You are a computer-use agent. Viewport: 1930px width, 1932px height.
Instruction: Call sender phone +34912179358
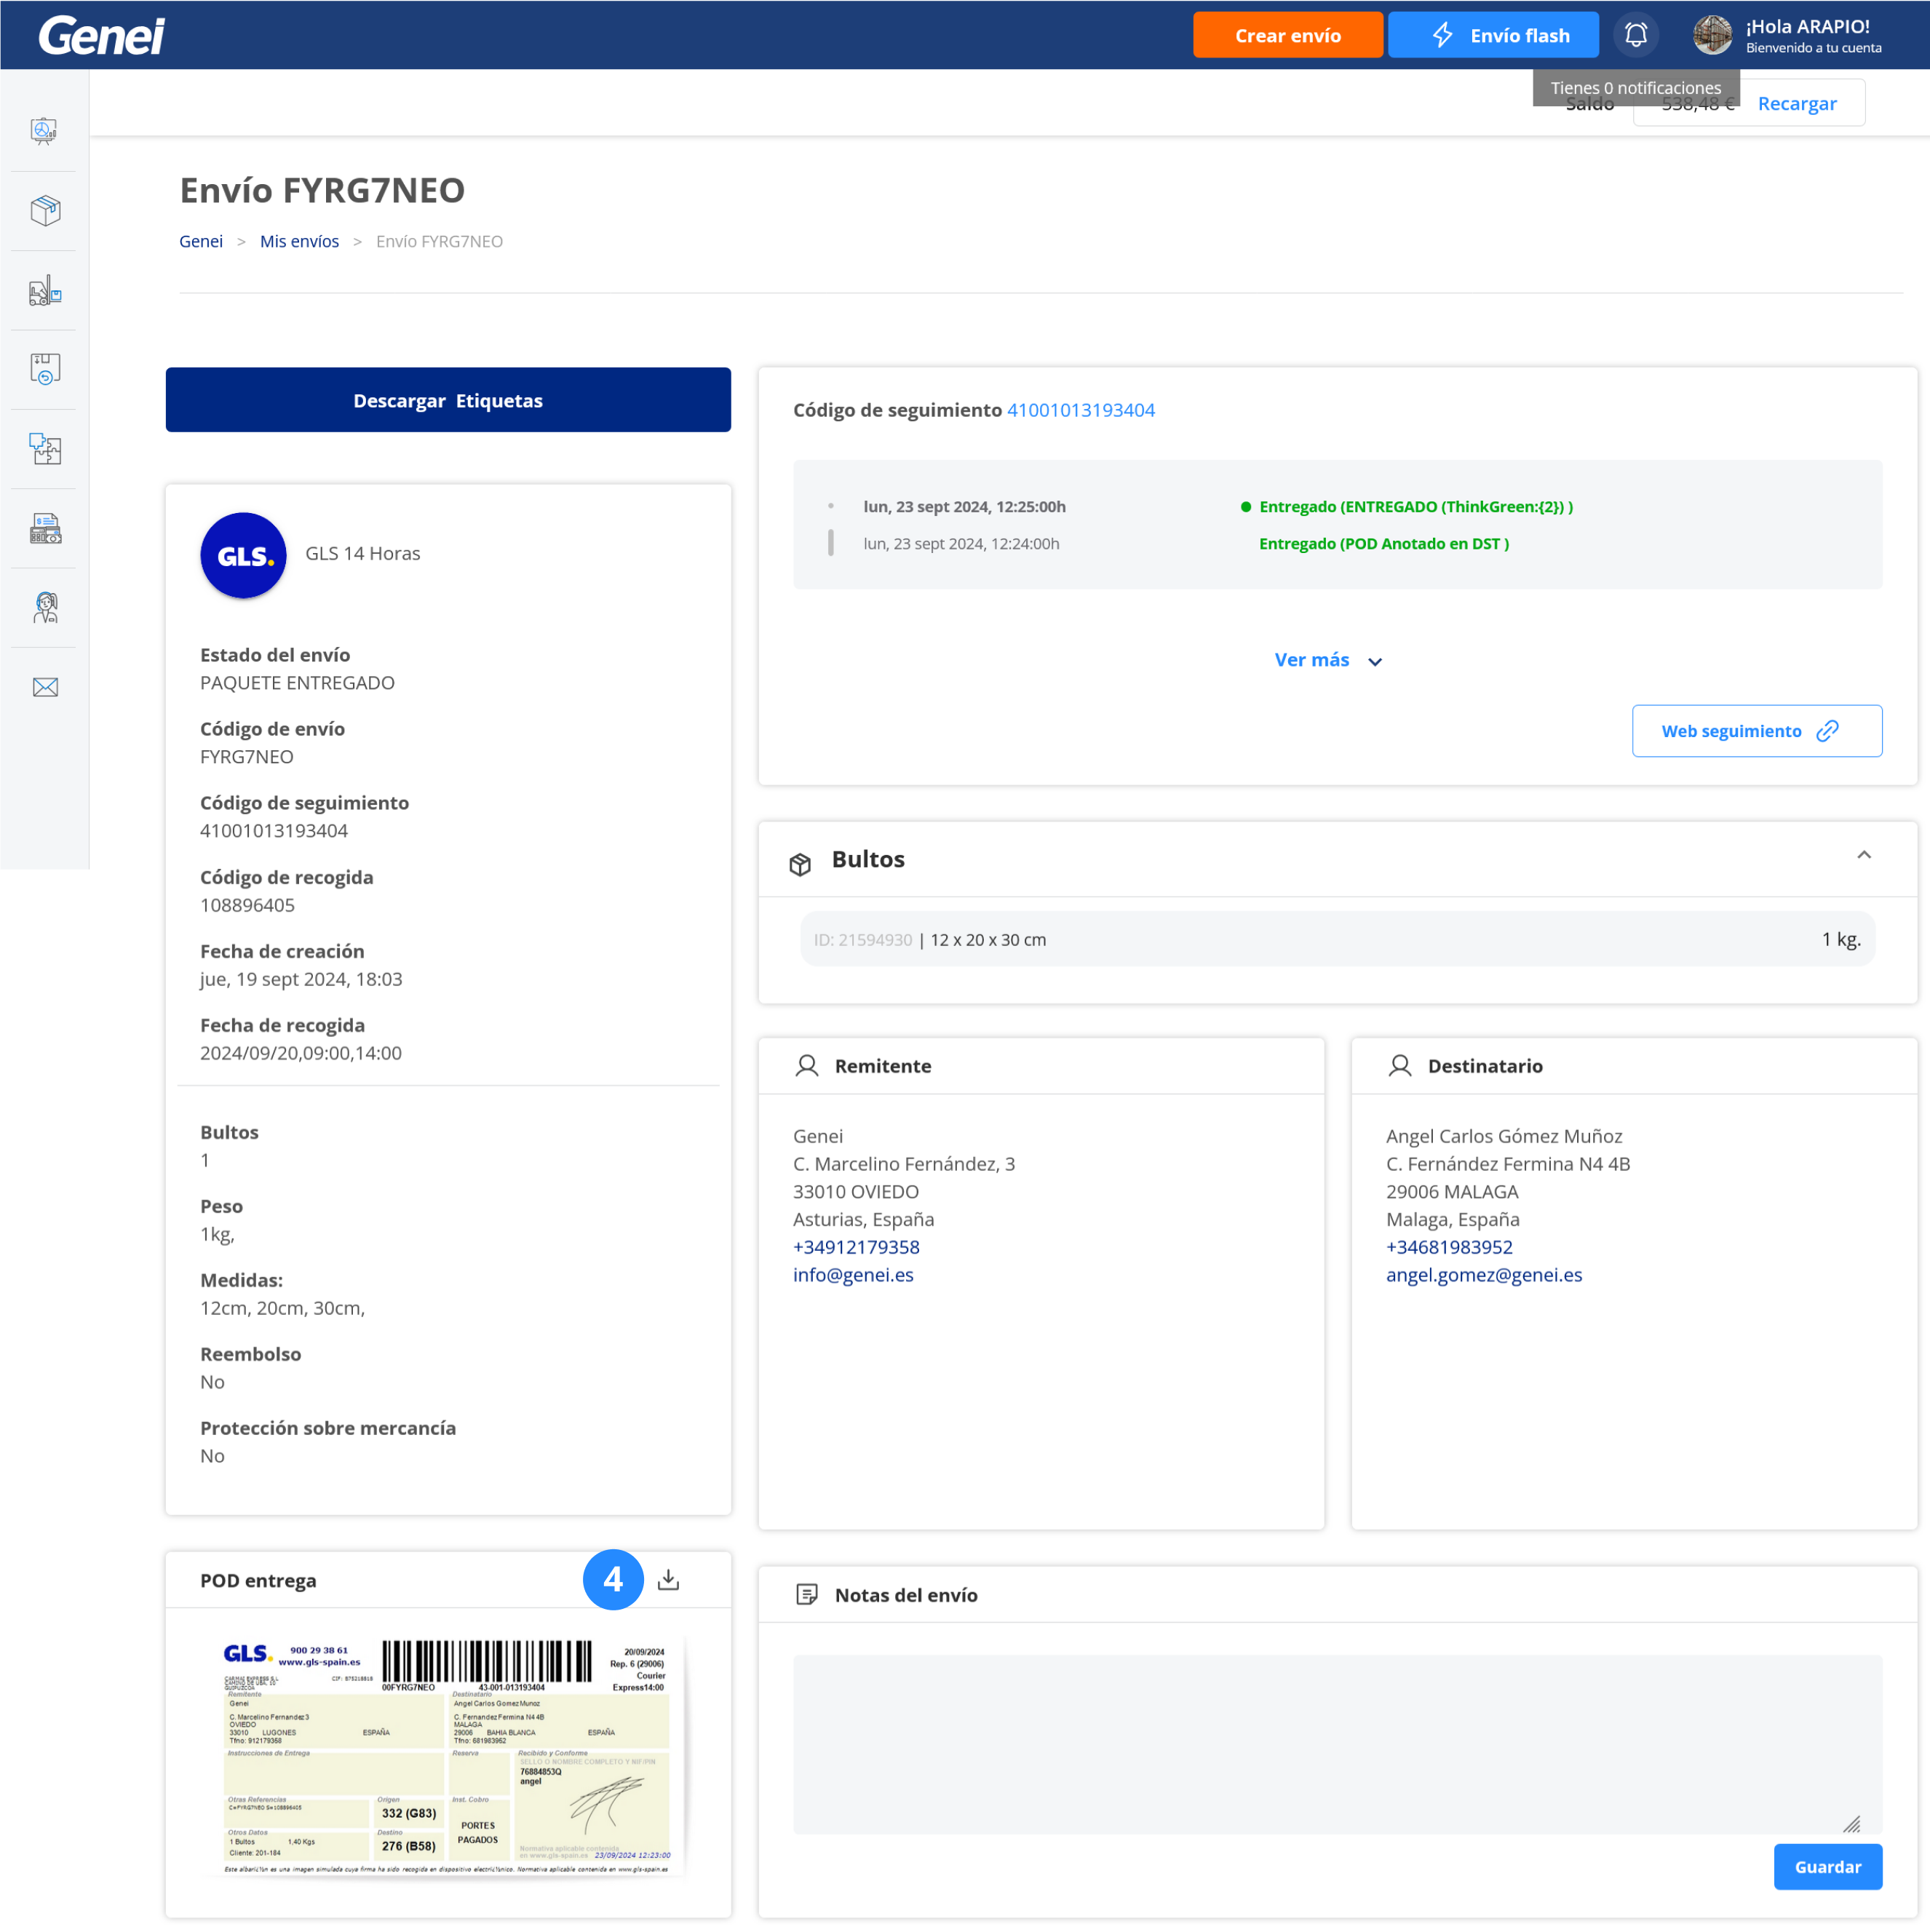coord(856,1247)
